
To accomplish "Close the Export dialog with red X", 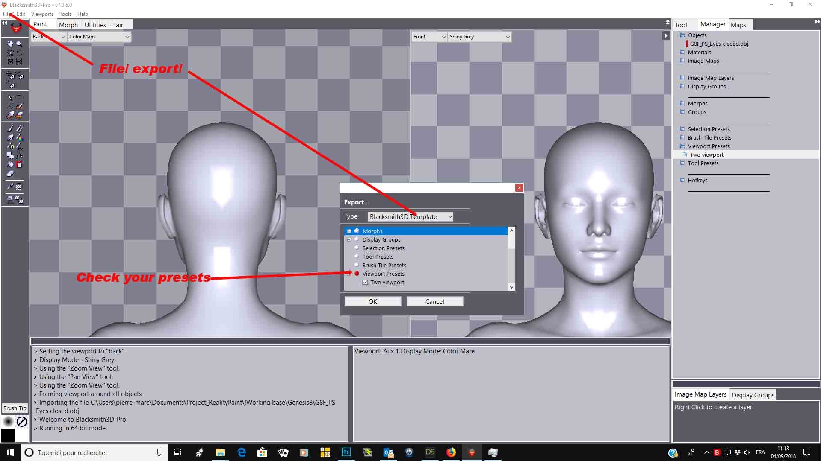I will pyautogui.click(x=519, y=187).
